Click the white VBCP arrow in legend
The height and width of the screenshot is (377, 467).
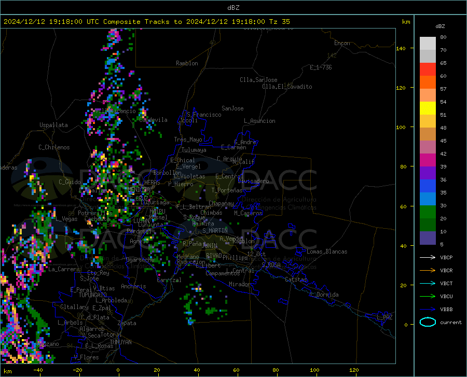[428, 257]
